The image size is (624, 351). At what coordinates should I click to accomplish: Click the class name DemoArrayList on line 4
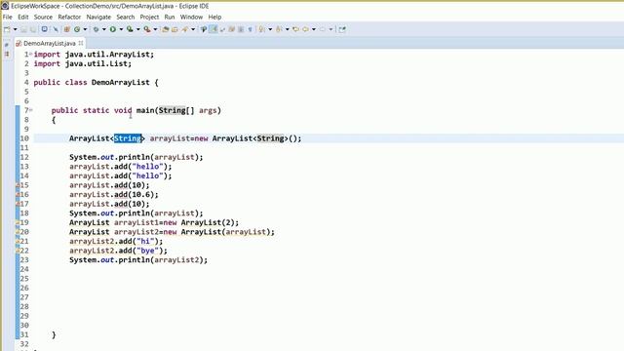[121, 82]
